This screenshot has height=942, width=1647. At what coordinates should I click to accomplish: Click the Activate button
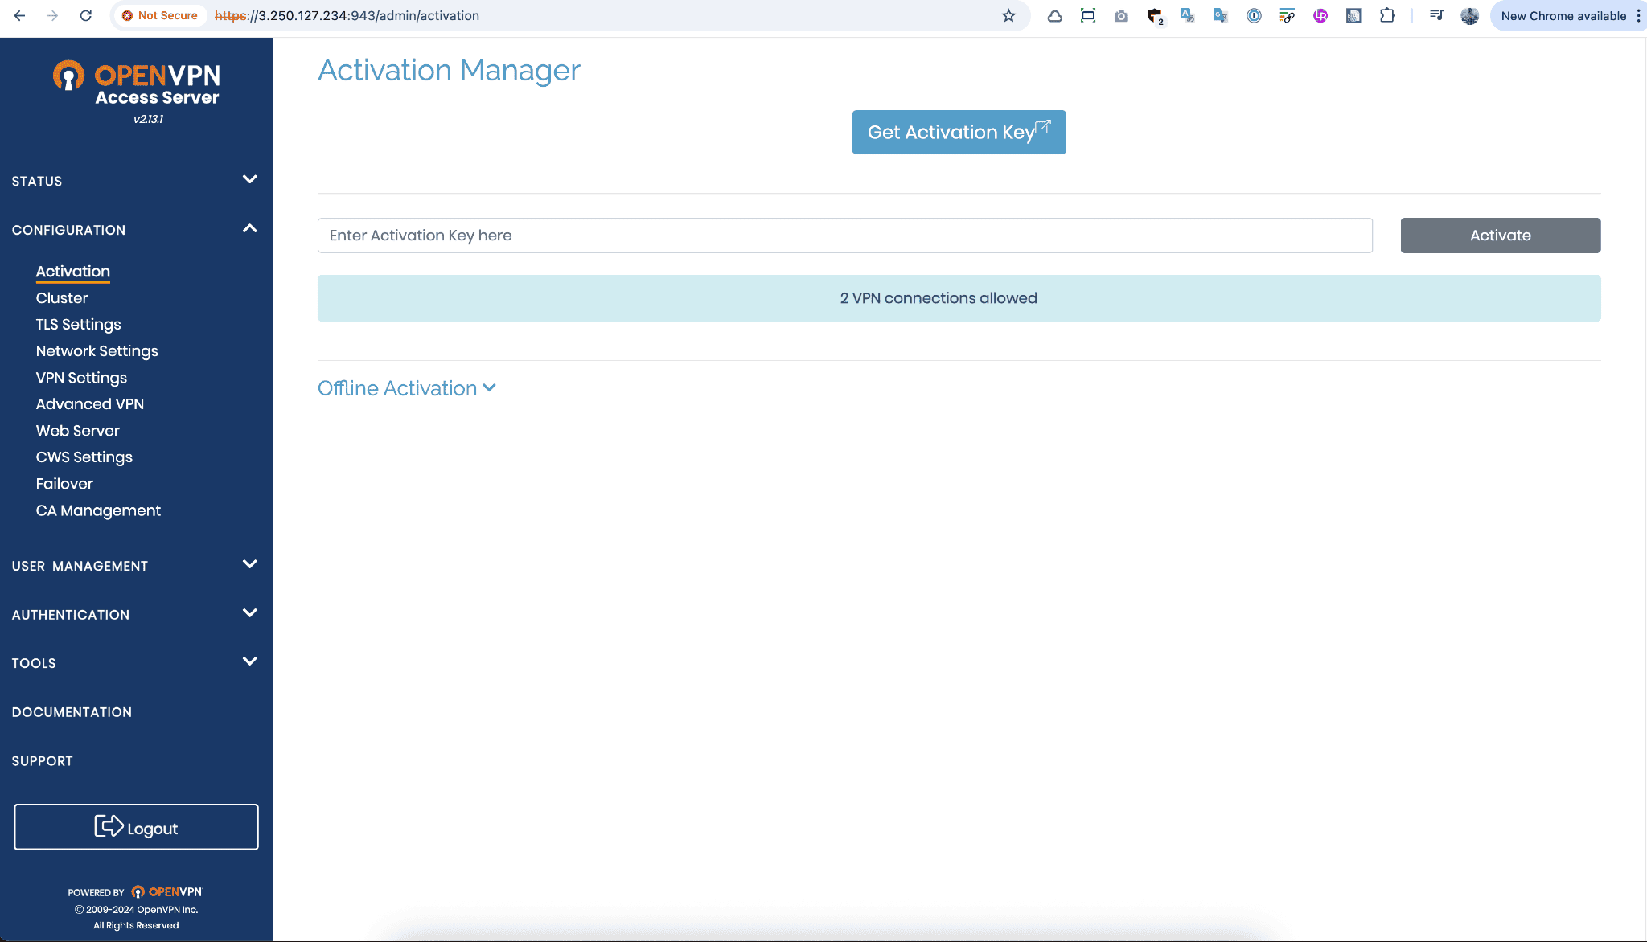tap(1501, 235)
